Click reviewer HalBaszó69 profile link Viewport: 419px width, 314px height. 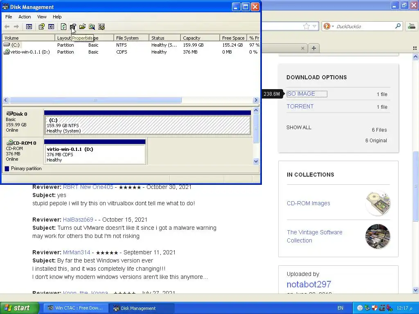point(78,220)
